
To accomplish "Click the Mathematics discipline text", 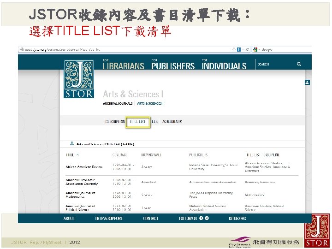I will tap(254, 195).
